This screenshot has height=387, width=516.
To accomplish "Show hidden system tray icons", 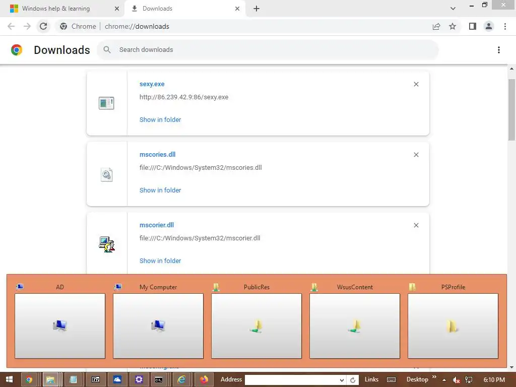I will click(x=444, y=380).
